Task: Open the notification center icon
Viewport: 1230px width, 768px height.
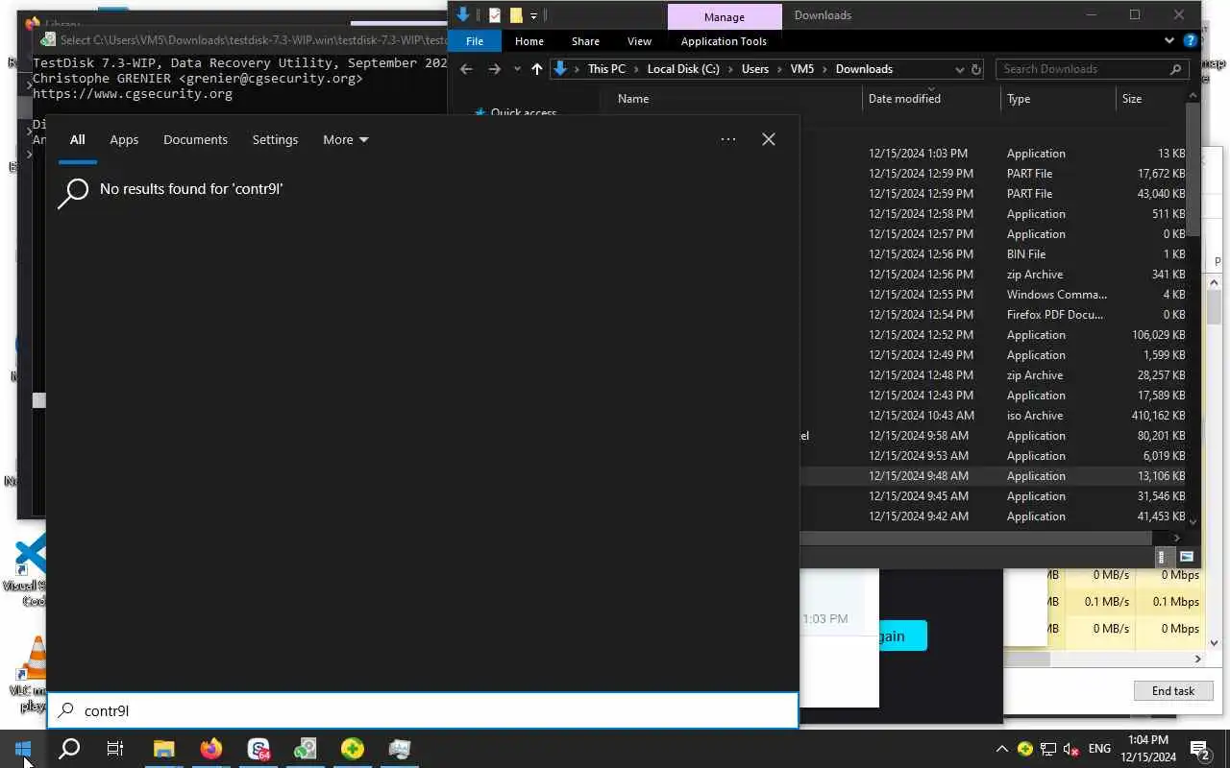Action: [x=1199, y=749]
